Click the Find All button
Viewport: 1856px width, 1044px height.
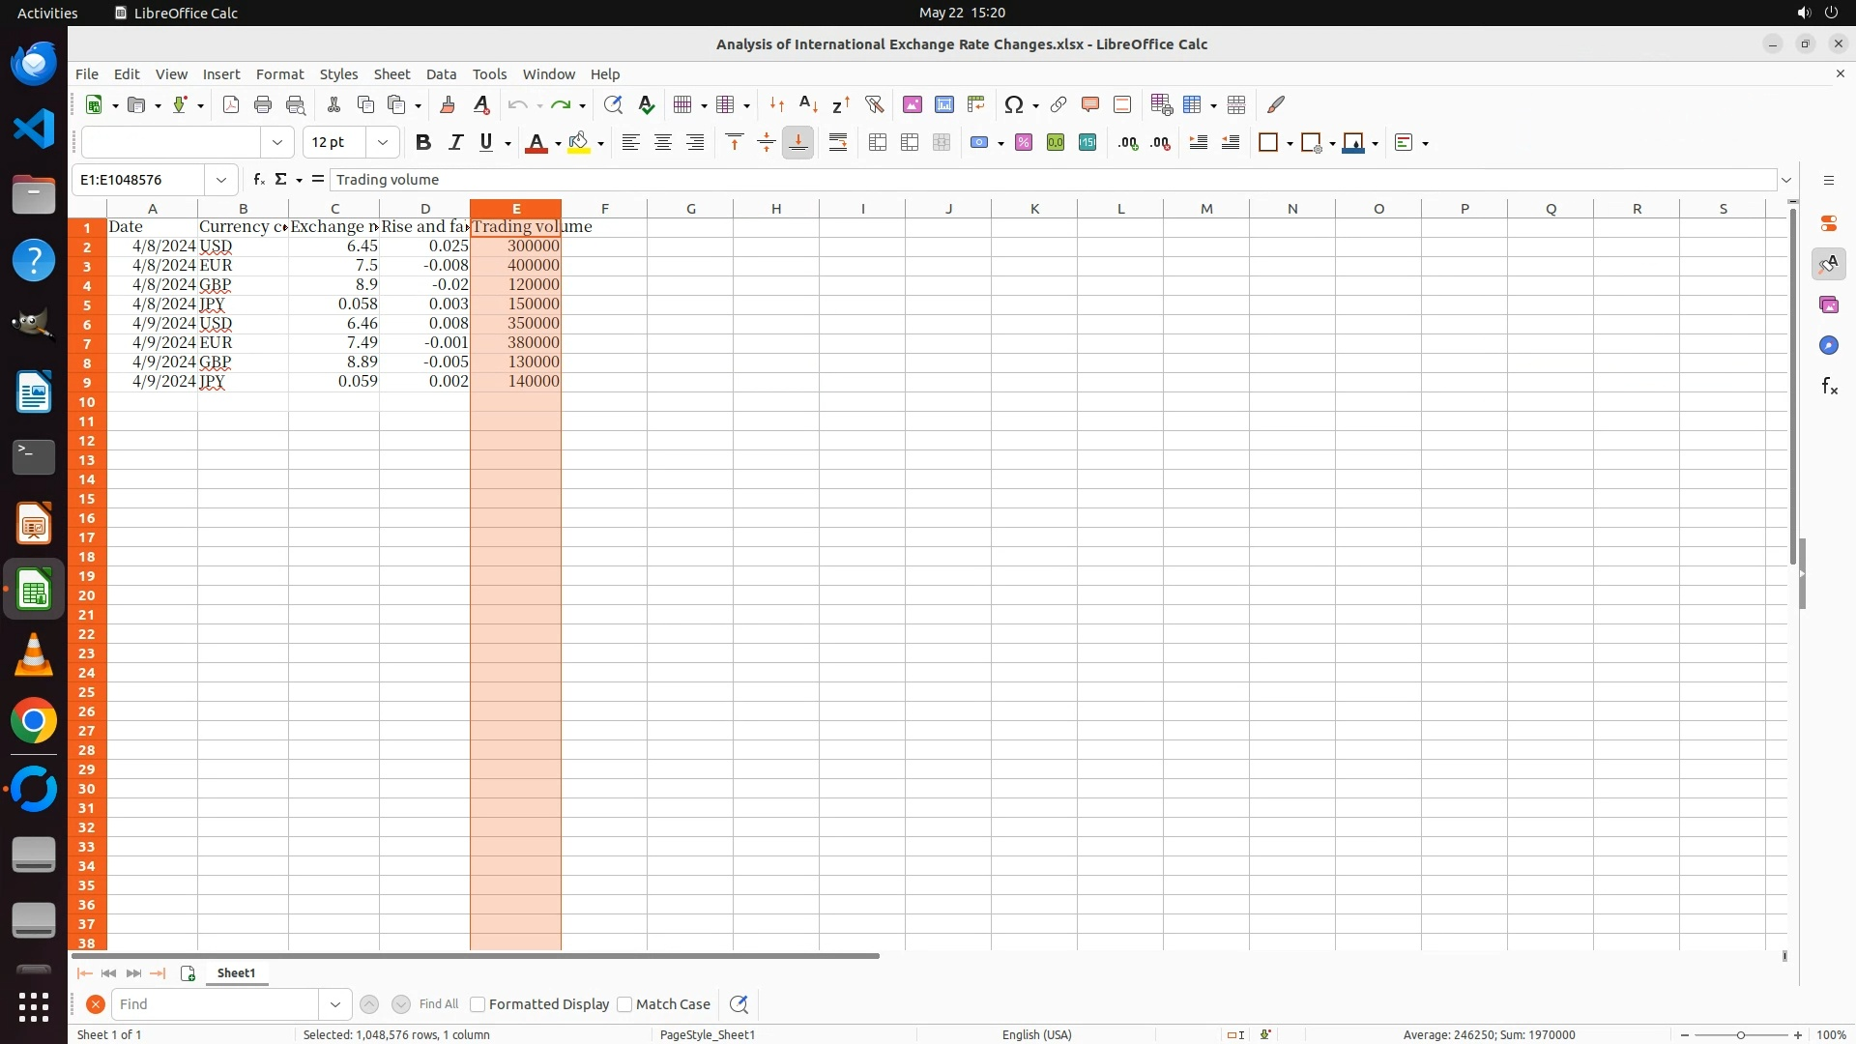coord(439,1004)
